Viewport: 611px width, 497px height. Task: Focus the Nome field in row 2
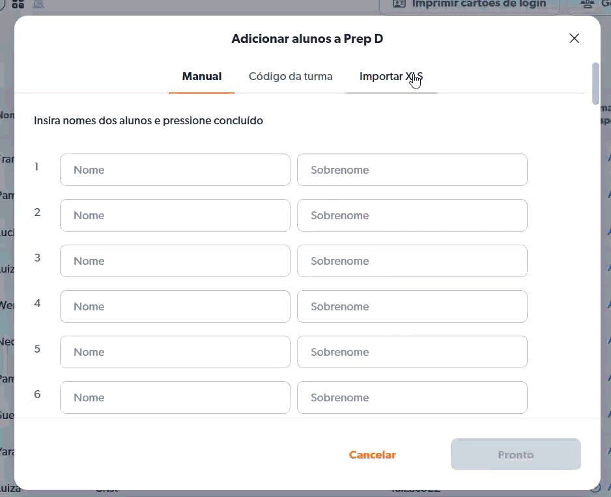coord(175,215)
